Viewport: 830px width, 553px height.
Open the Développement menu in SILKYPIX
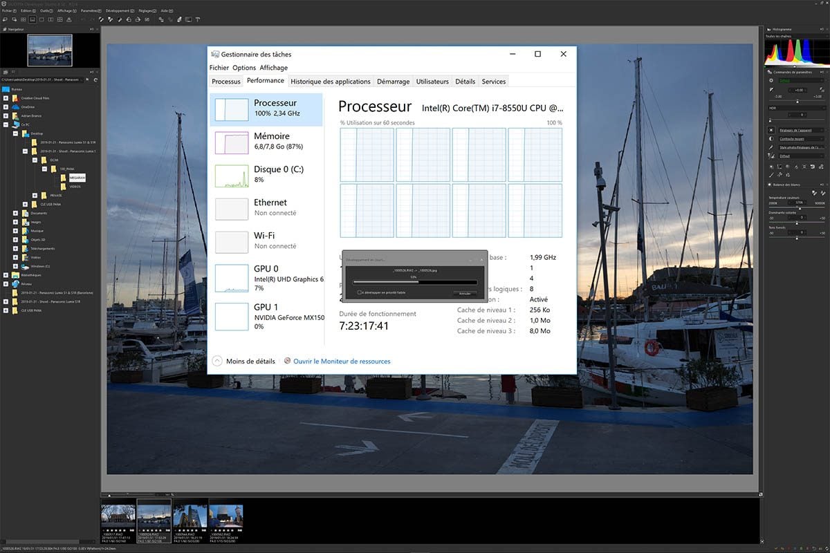coord(122,11)
